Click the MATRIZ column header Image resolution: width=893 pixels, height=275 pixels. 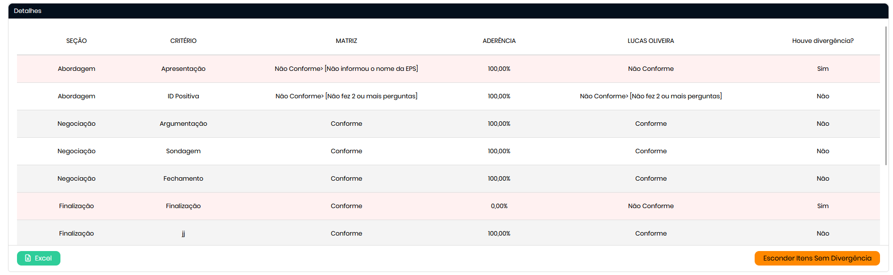346,41
